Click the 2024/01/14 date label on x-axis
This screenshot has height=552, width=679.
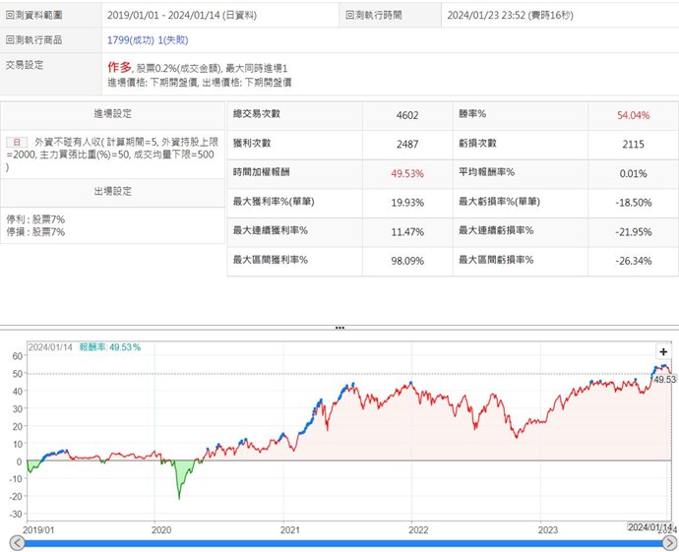point(649,527)
